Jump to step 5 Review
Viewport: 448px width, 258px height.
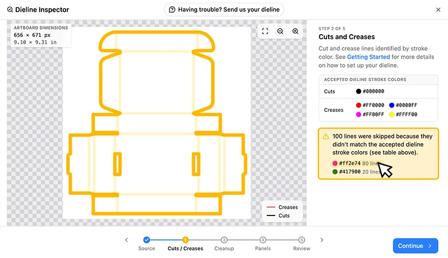(x=301, y=240)
